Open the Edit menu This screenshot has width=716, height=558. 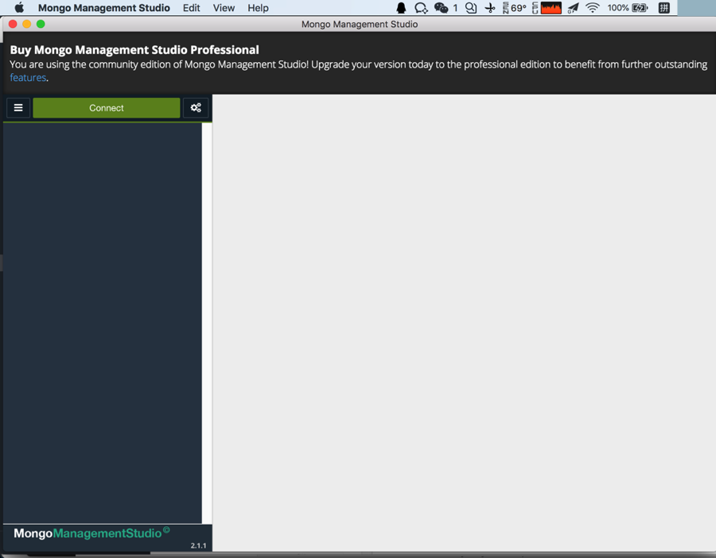pos(191,8)
